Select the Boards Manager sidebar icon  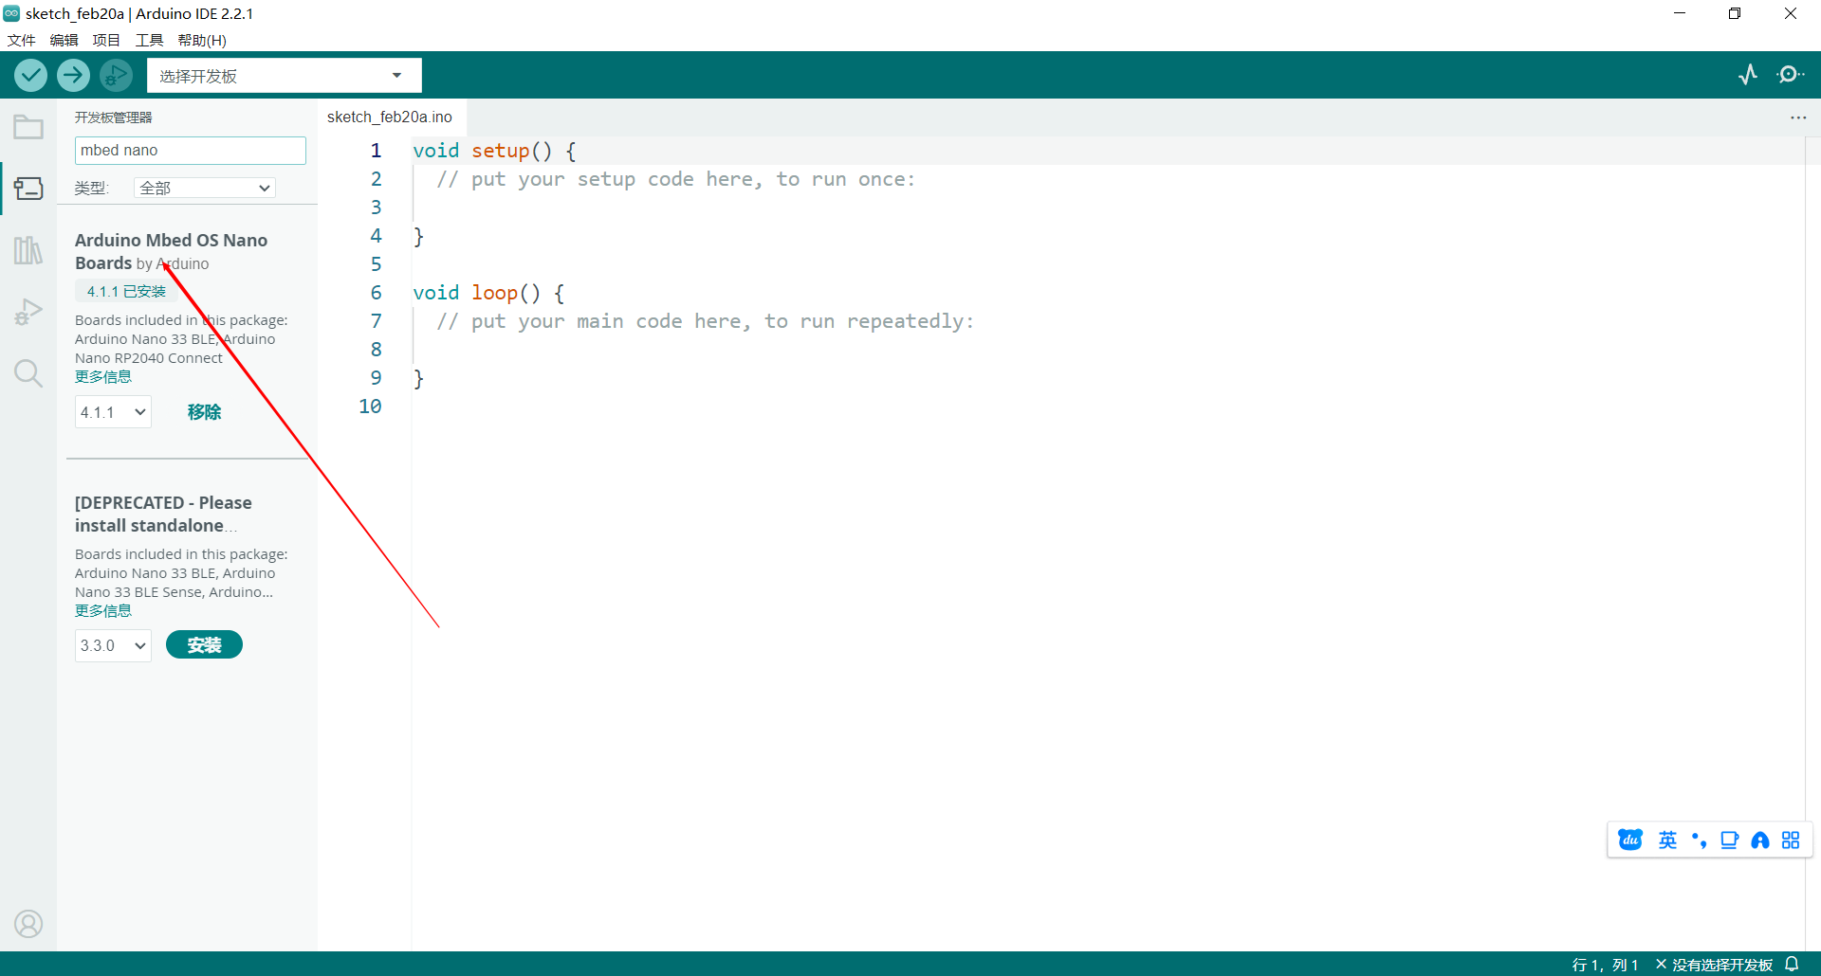pyautogui.click(x=28, y=189)
